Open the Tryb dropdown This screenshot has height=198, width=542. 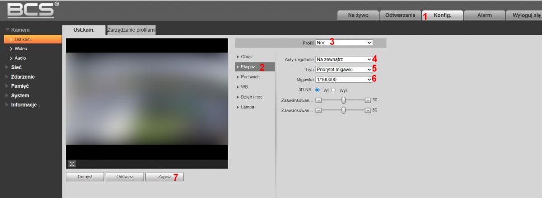(344, 69)
